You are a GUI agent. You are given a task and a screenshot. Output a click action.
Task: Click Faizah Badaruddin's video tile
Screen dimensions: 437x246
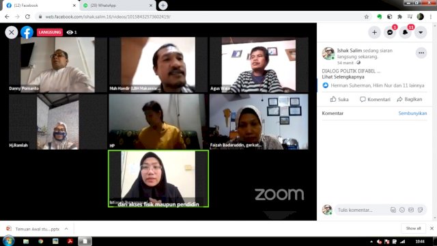pos(259,122)
